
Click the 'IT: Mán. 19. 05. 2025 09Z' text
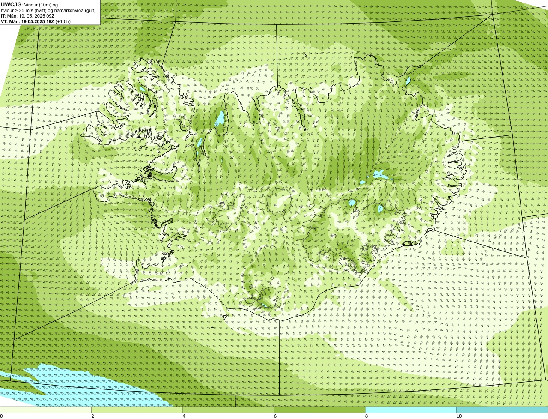pos(27,16)
